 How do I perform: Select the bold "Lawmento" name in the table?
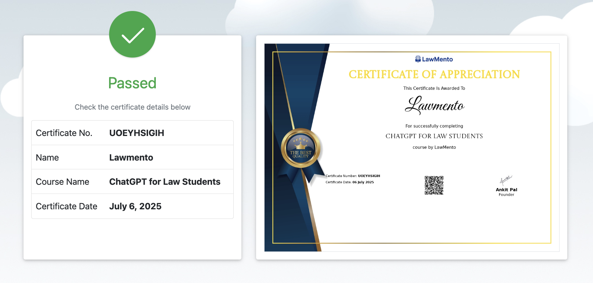(131, 158)
